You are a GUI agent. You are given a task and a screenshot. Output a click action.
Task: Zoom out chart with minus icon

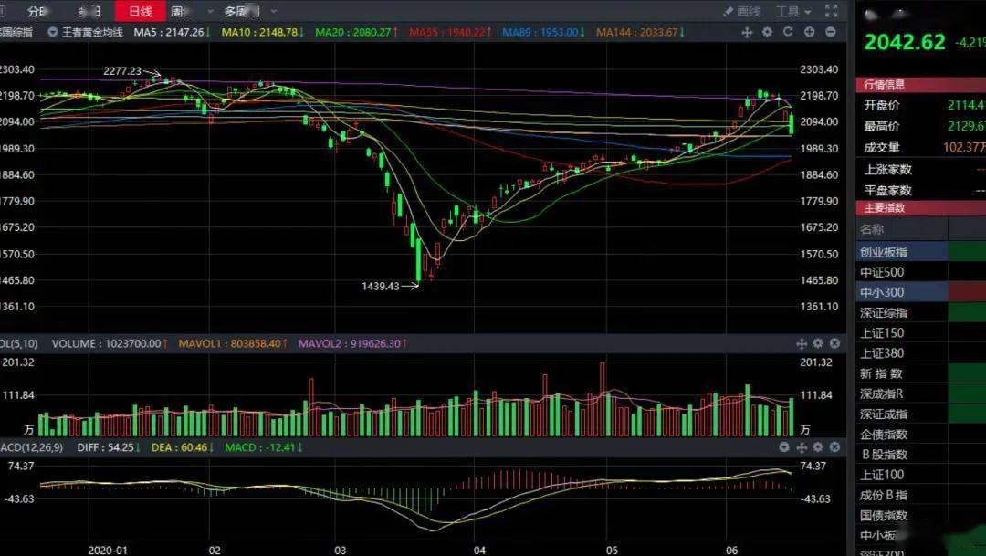pyautogui.click(x=831, y=31)
